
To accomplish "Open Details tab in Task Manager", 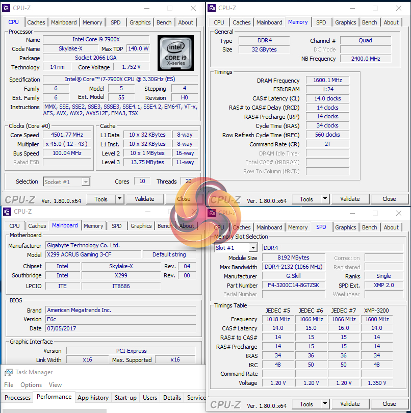I will coord(172,398).
